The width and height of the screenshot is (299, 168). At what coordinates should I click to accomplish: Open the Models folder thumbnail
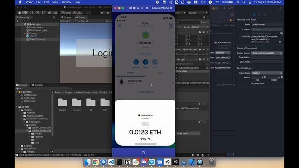63,105
